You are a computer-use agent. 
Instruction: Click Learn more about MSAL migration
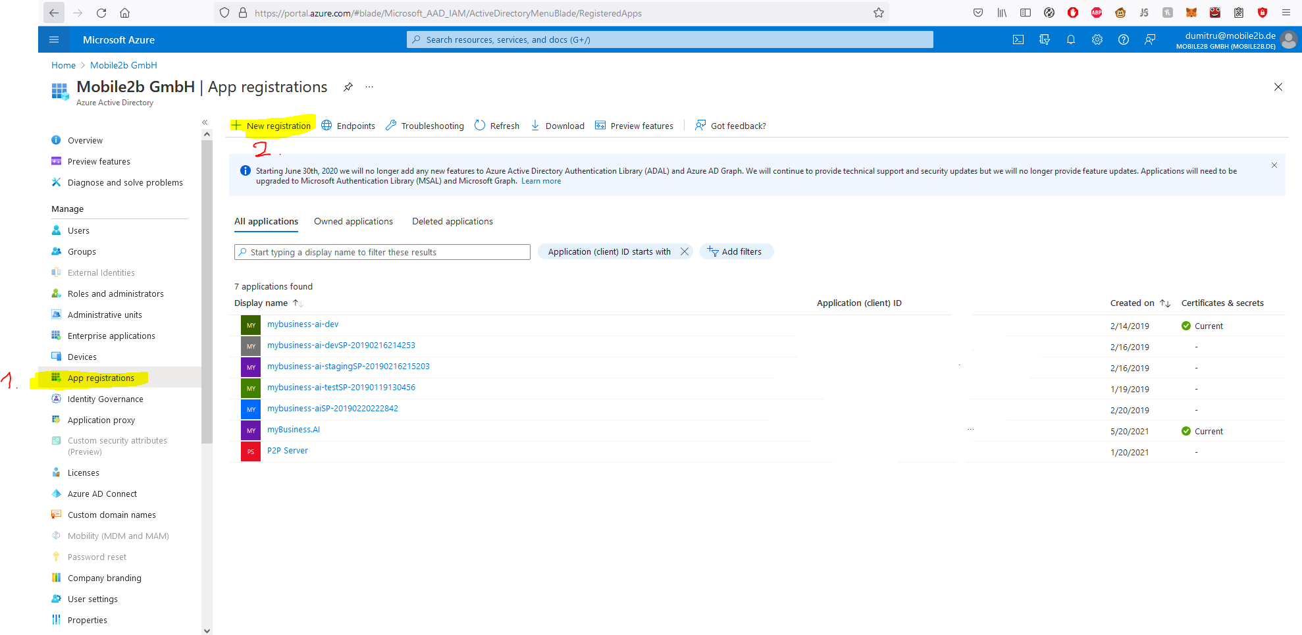541,180
